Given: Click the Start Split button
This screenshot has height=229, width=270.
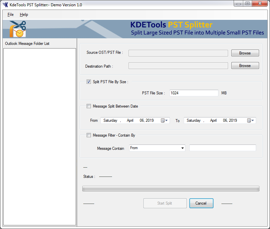Looking at the screenshot, I should click(x=165, y=203).
